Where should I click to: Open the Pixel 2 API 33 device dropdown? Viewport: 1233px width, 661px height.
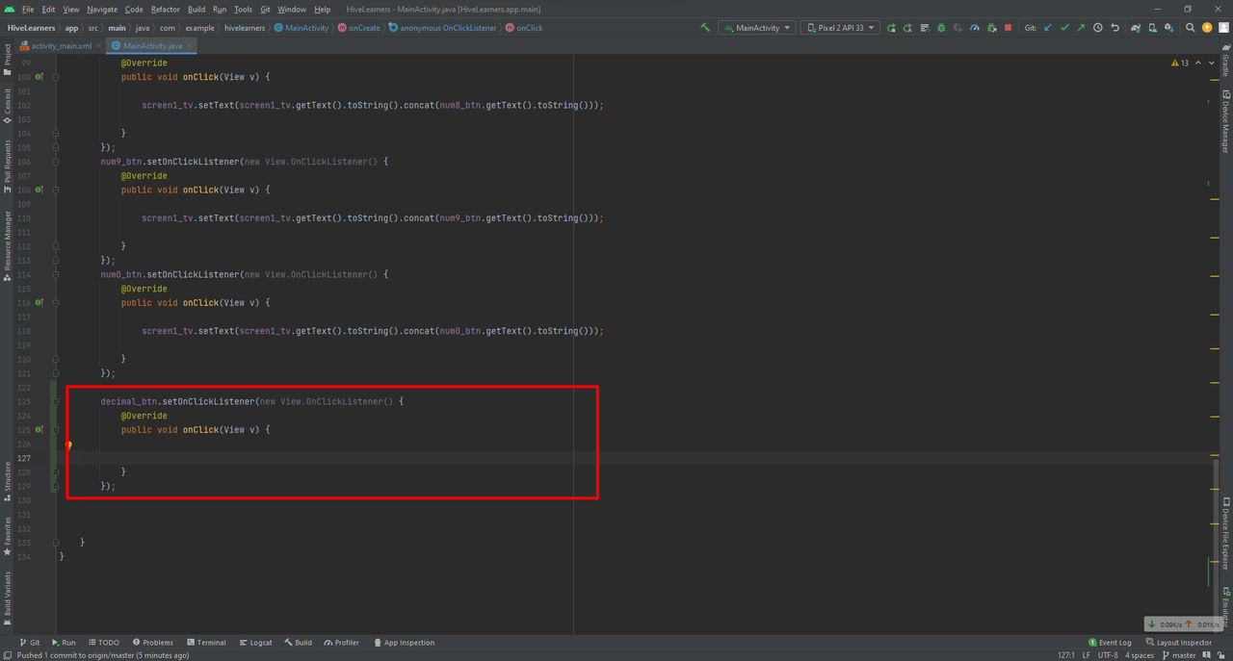pyautogui.click(x=840, y=28)
